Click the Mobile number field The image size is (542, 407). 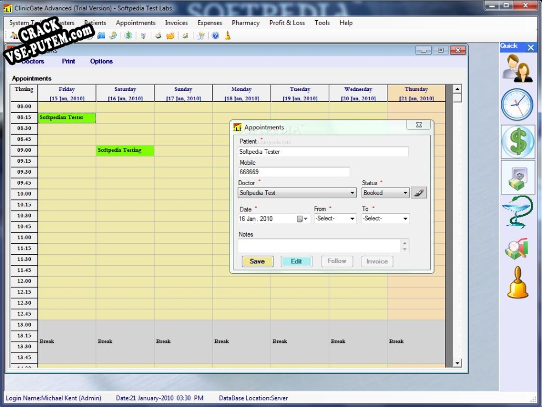click(294, 172)
